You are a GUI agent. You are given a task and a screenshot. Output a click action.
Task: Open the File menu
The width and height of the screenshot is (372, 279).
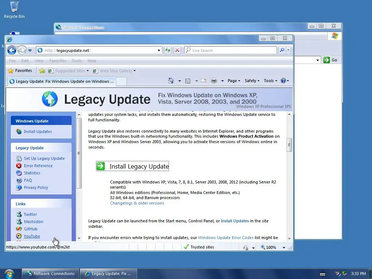(x=12, y=61)
